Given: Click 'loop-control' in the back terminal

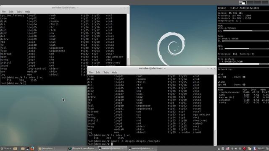Looking at the screenshot, I should pyautogui.click(x=37, y=68).
